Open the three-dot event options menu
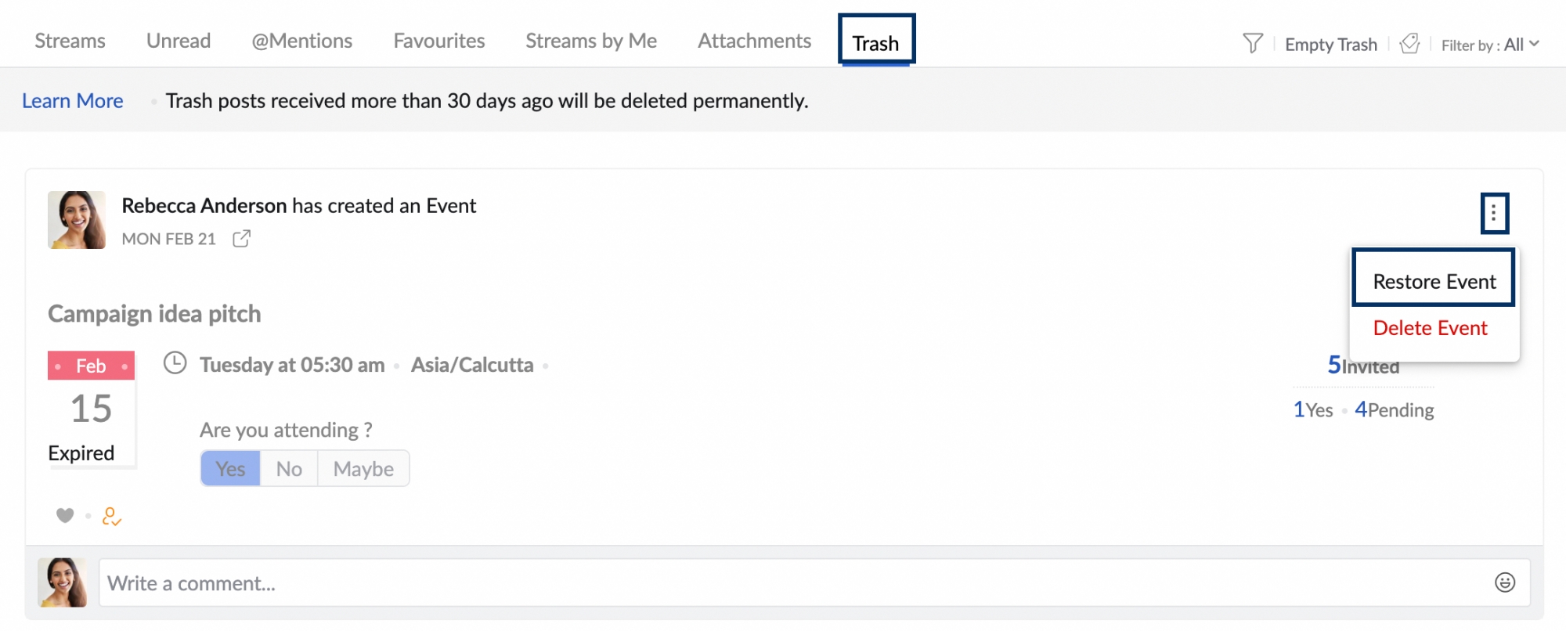Viewport: 1566px width, 631px height. [x=1494, y=213]
